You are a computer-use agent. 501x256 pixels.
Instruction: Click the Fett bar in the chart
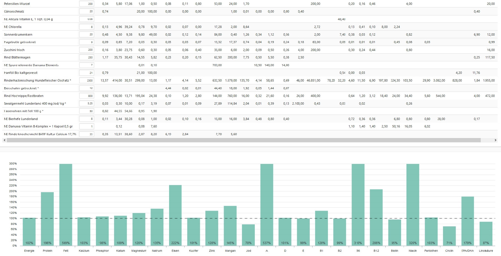click(66, 204)
